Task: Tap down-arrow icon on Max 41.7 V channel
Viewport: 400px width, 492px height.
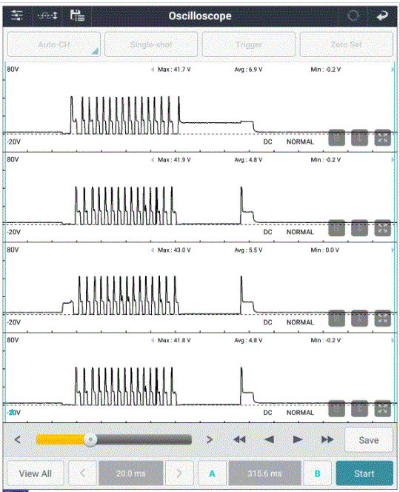Action: (x=359, y=138)
